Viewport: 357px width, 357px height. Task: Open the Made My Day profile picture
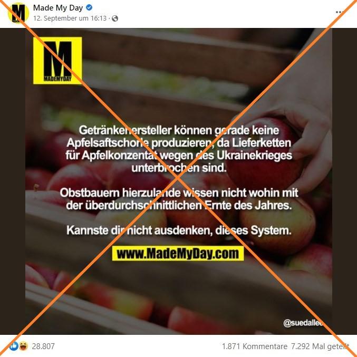[18, 13]
